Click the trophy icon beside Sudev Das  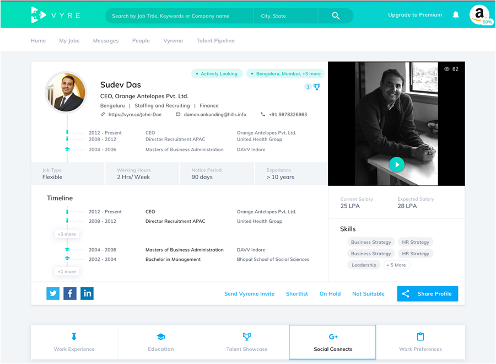[x=317, y=87]
